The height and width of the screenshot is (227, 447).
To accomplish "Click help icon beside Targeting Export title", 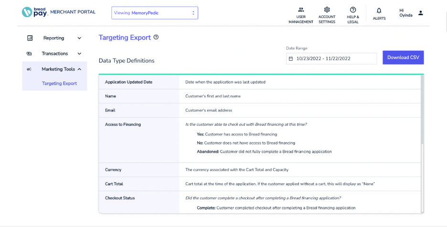I will click(156, 37).
